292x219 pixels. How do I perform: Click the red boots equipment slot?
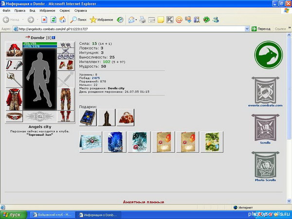(x=66, y=116)
